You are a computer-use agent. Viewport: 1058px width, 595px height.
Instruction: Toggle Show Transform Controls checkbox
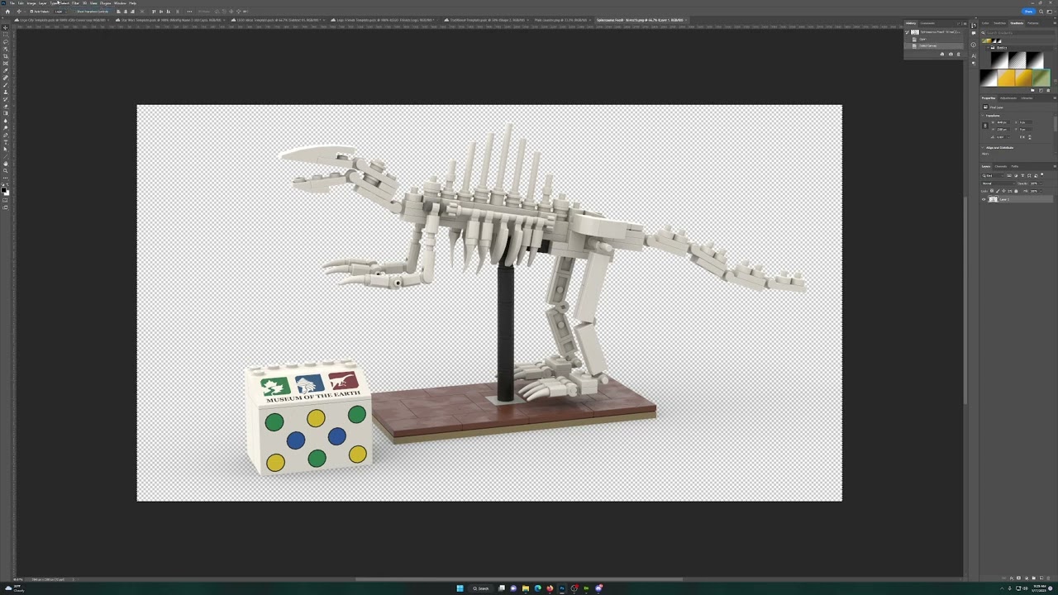(x=74, y=12)
